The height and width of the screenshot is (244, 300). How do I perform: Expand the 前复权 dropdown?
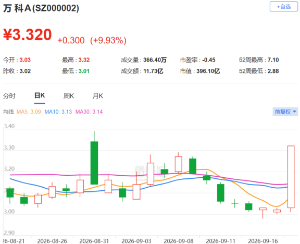[x=285, y=112]
